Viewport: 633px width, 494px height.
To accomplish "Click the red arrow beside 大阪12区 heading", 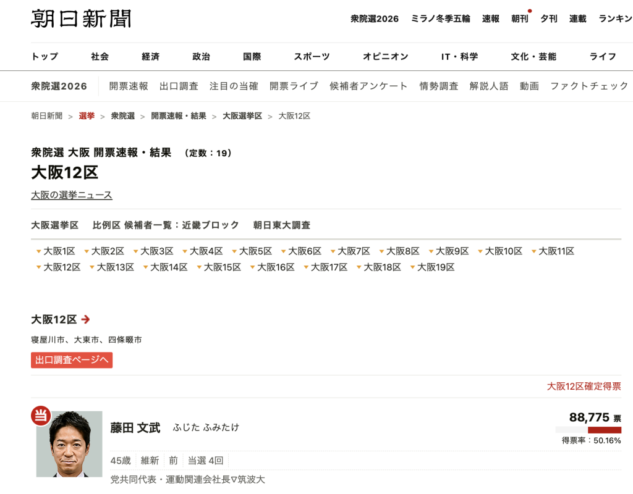I will coord(86,319).
